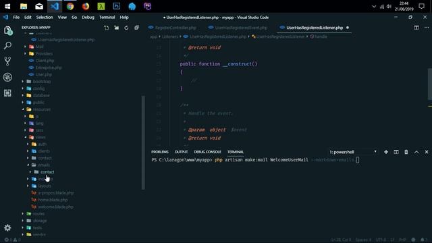Open the Windows notification center
Image resolution: width=432 pixels, height=243 pixels.
point(421,6)
